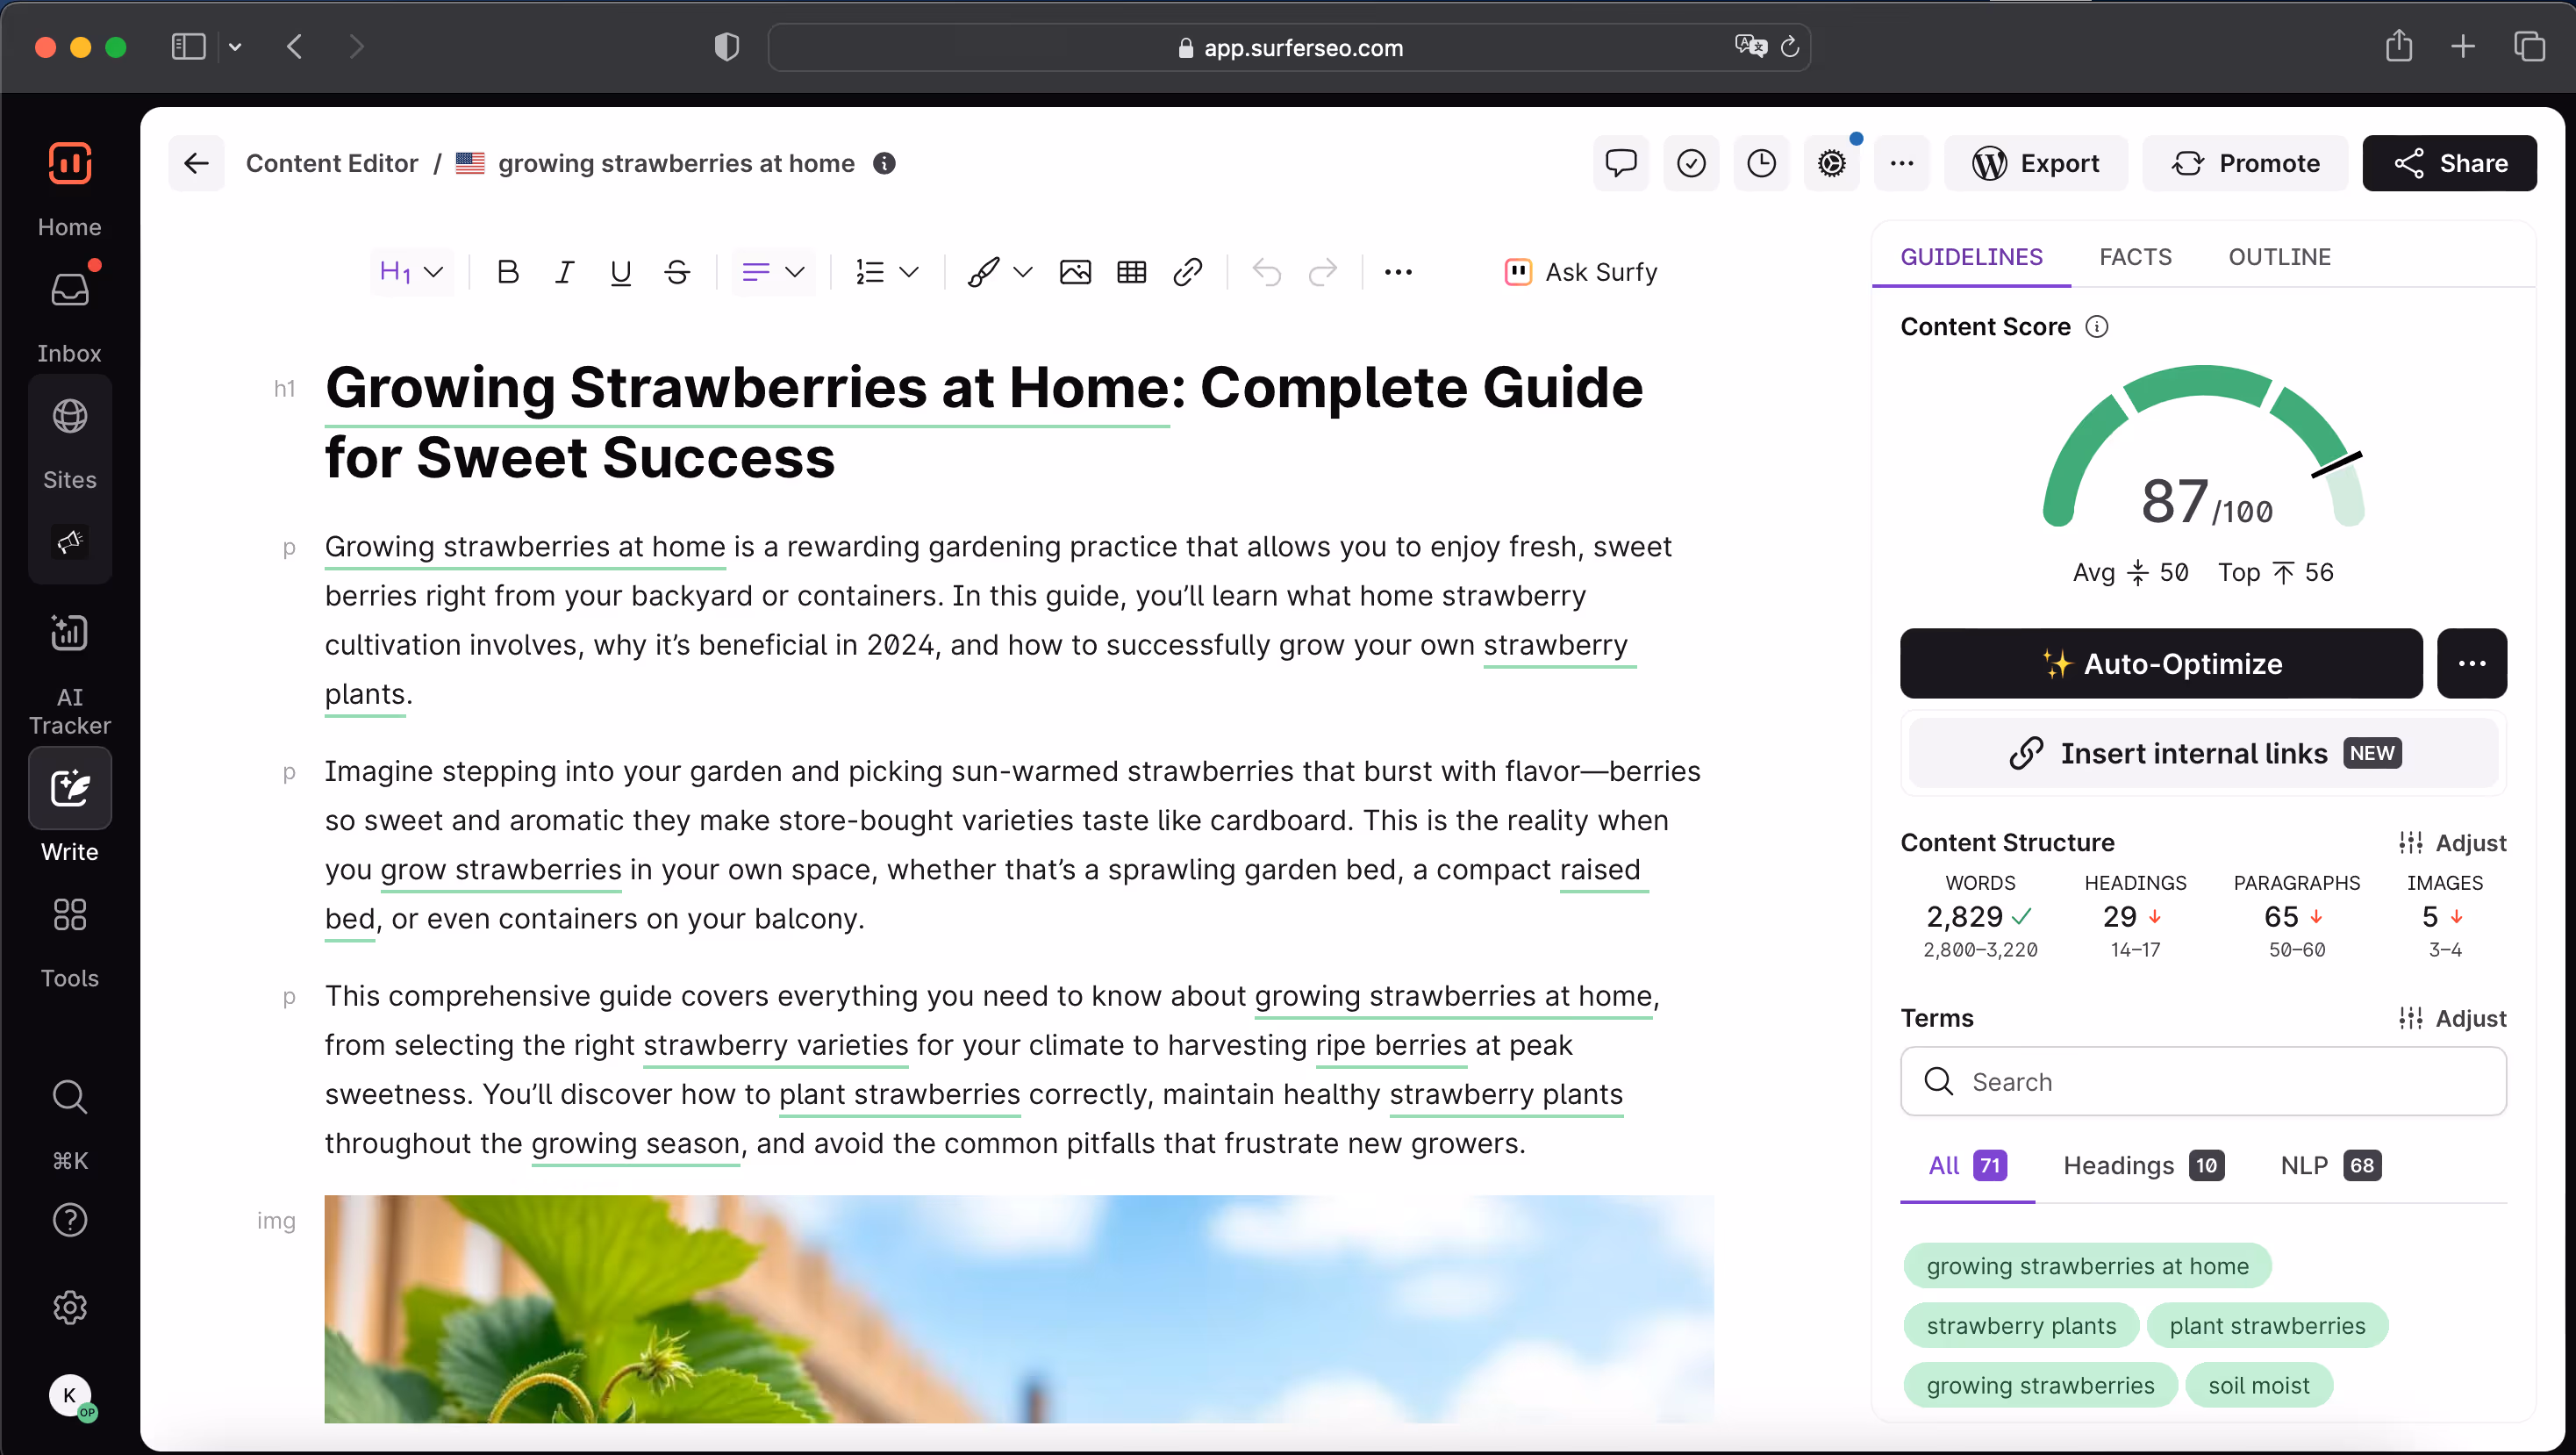Open the numbered list dropdown

point(887,272)
